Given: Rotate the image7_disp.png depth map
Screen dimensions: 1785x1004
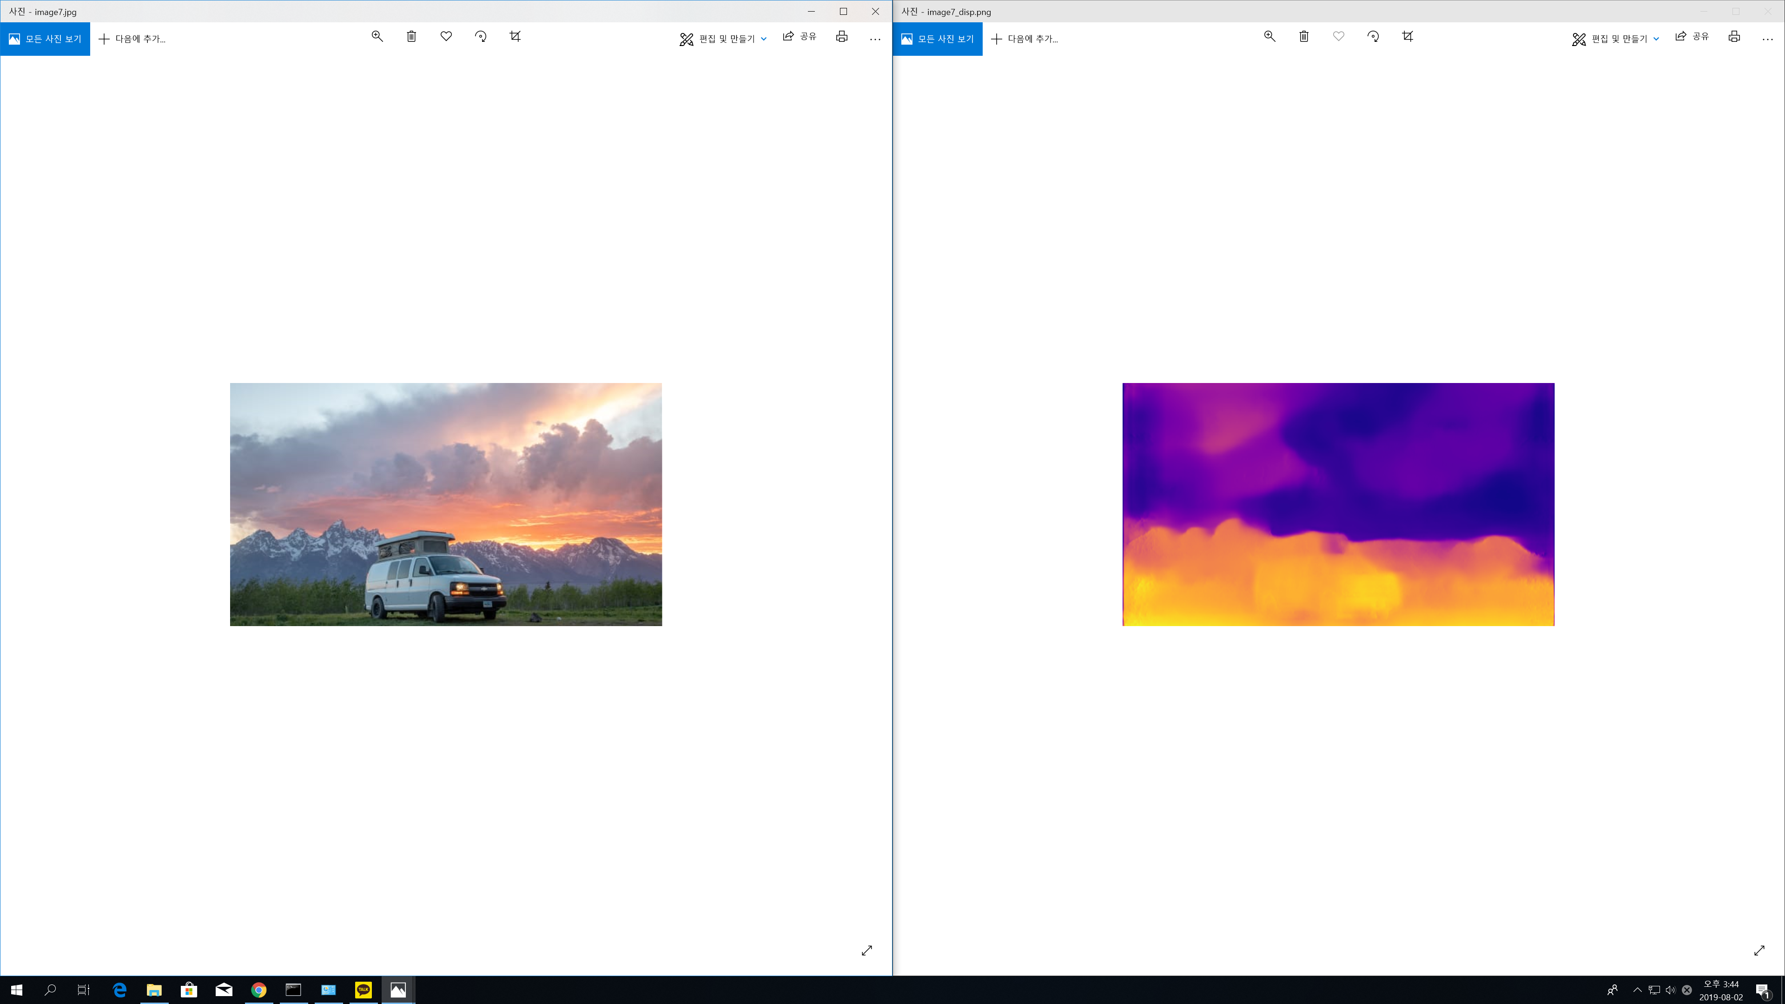Looking at the screenshot, I should tap(1374, 37).
